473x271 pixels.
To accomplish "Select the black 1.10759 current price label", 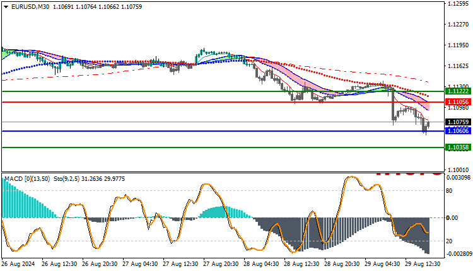I will [x=458, y=122].
